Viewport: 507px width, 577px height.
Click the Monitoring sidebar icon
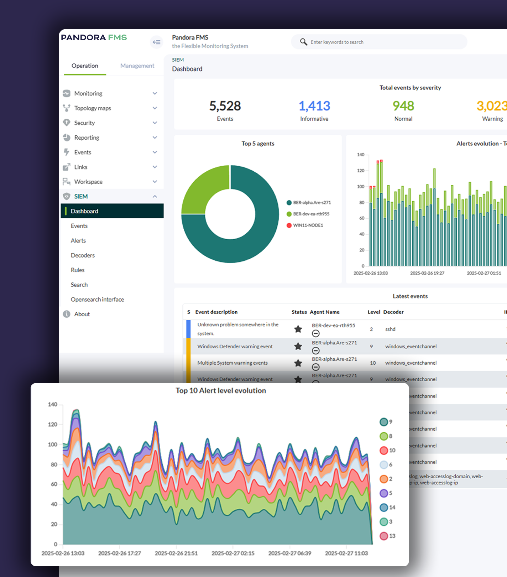[x=67, y=93]
